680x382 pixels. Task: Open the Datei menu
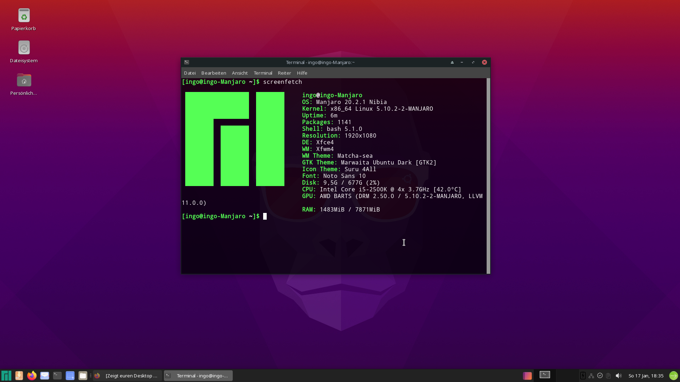point(190,73)
